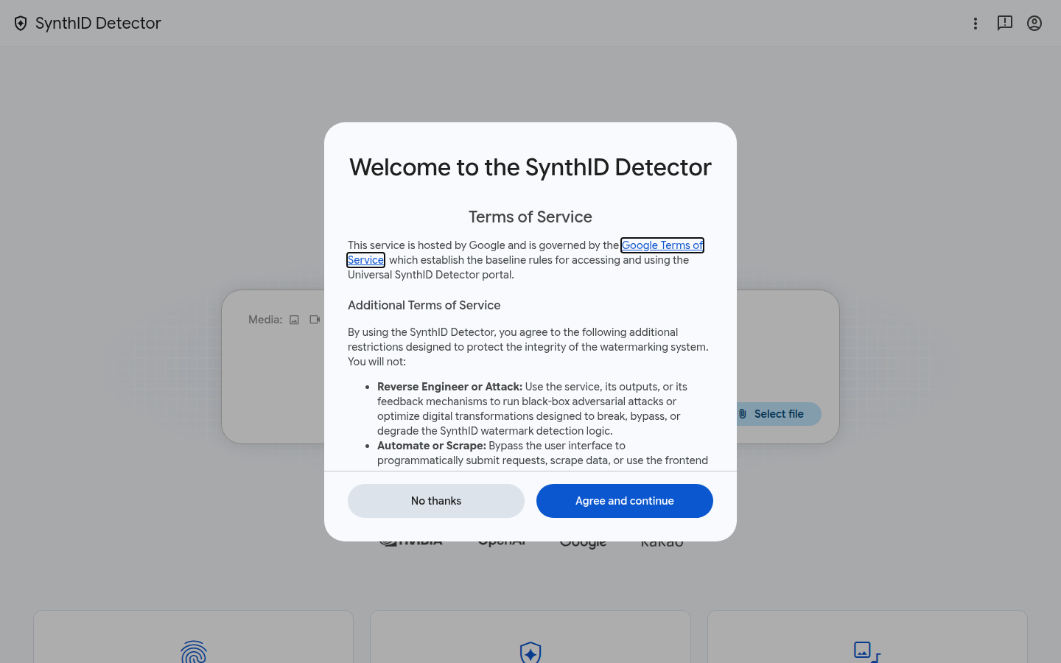Click the SynthID Detector shield logo
The width and height of the screenshot is (1061, 663).
coord(21,24)
